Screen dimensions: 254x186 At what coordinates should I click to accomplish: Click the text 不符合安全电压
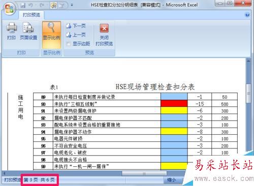click(71, 145)
